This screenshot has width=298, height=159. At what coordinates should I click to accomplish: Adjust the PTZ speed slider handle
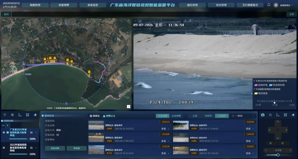(278, 155)
